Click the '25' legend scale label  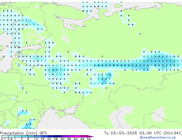pos(56,139)
